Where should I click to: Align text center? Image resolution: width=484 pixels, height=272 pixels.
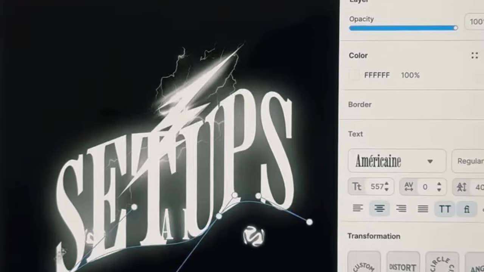click(x=380, y=209)
